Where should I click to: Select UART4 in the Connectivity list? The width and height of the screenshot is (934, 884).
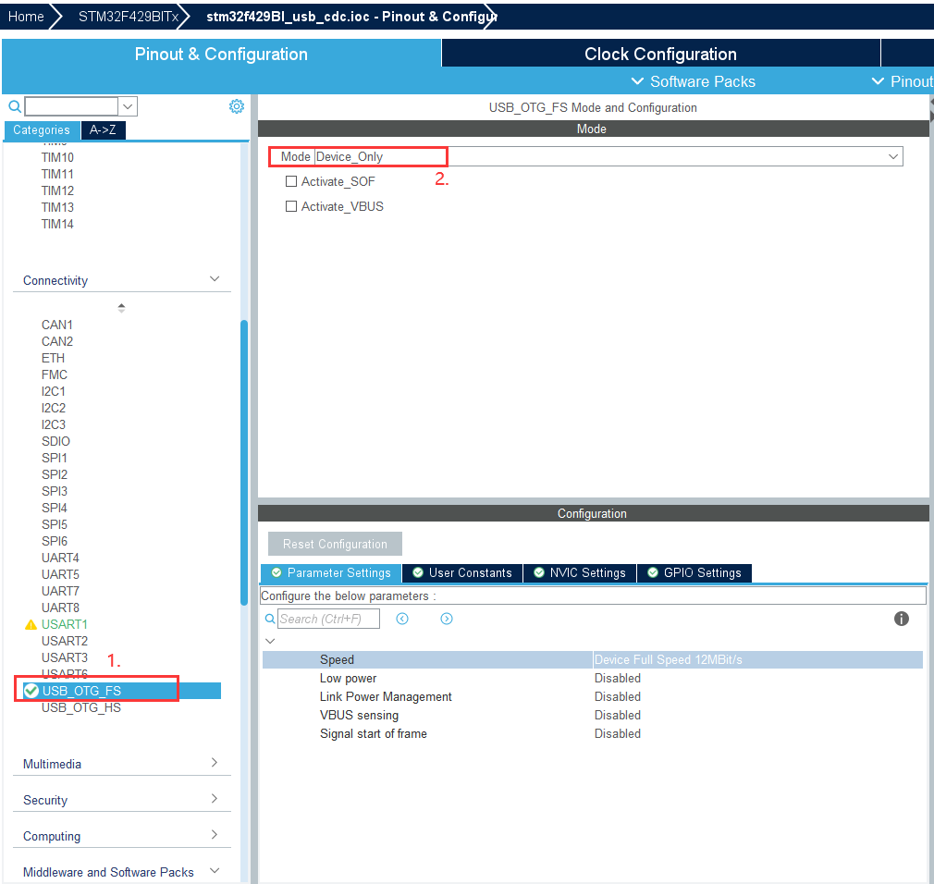[60, 558]
